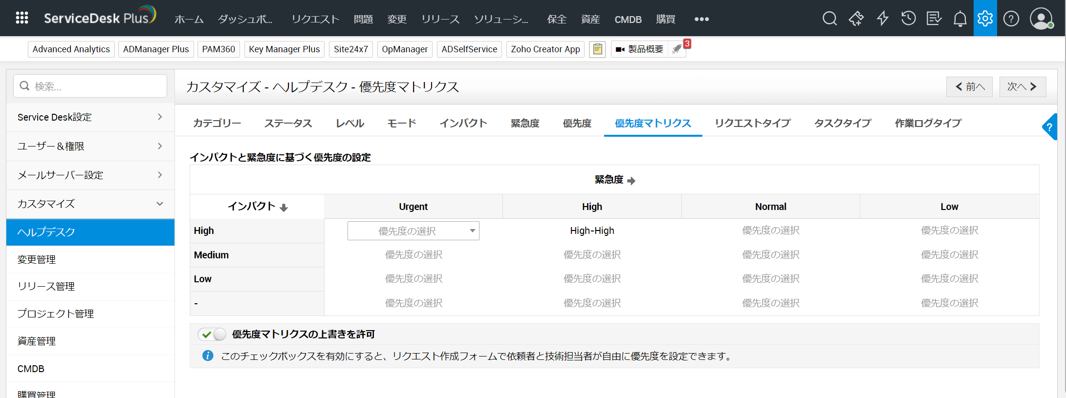Screen dimensions: 1066x398
Task: Click the search magnifier icon in header
Action: (829, 19)
